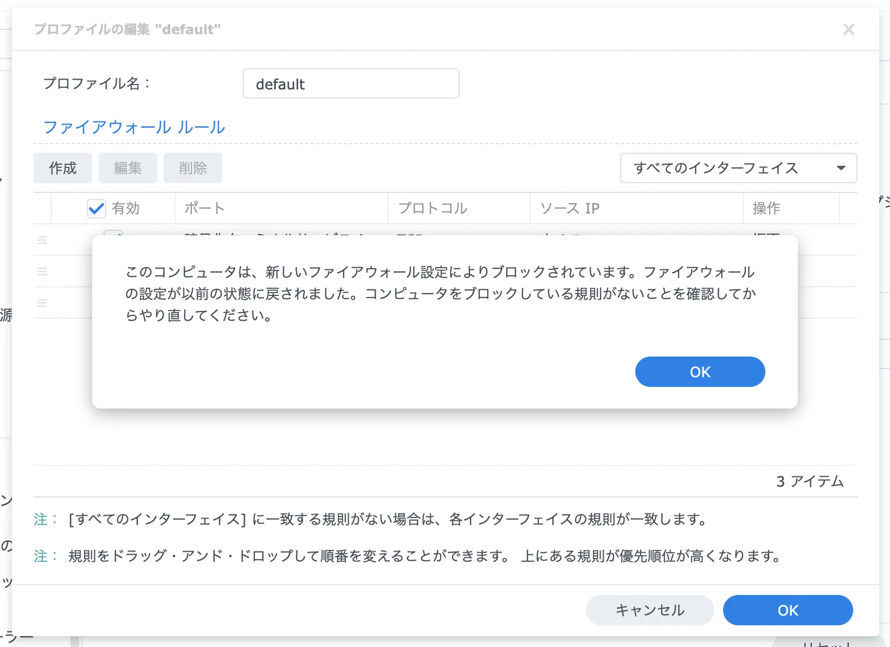Click the プロファイル名 input field
This screenshot has height=647, width=890.
[351, 84]
